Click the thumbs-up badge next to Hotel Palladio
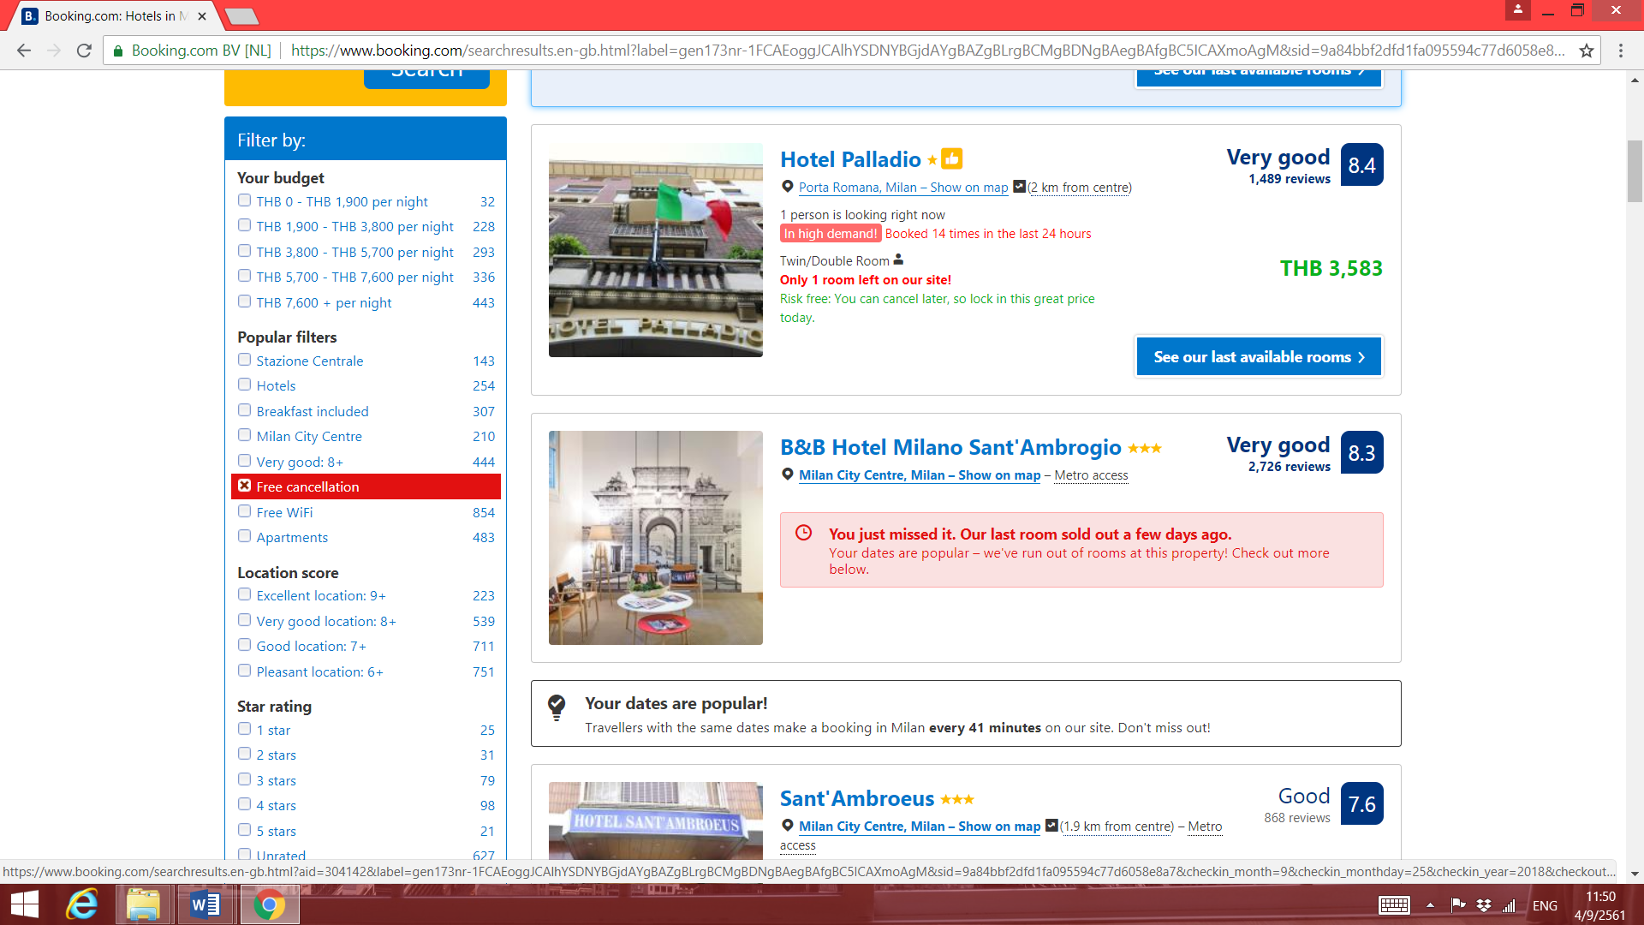The width and height of the screenshot is (1644, 925). [952, 158]
